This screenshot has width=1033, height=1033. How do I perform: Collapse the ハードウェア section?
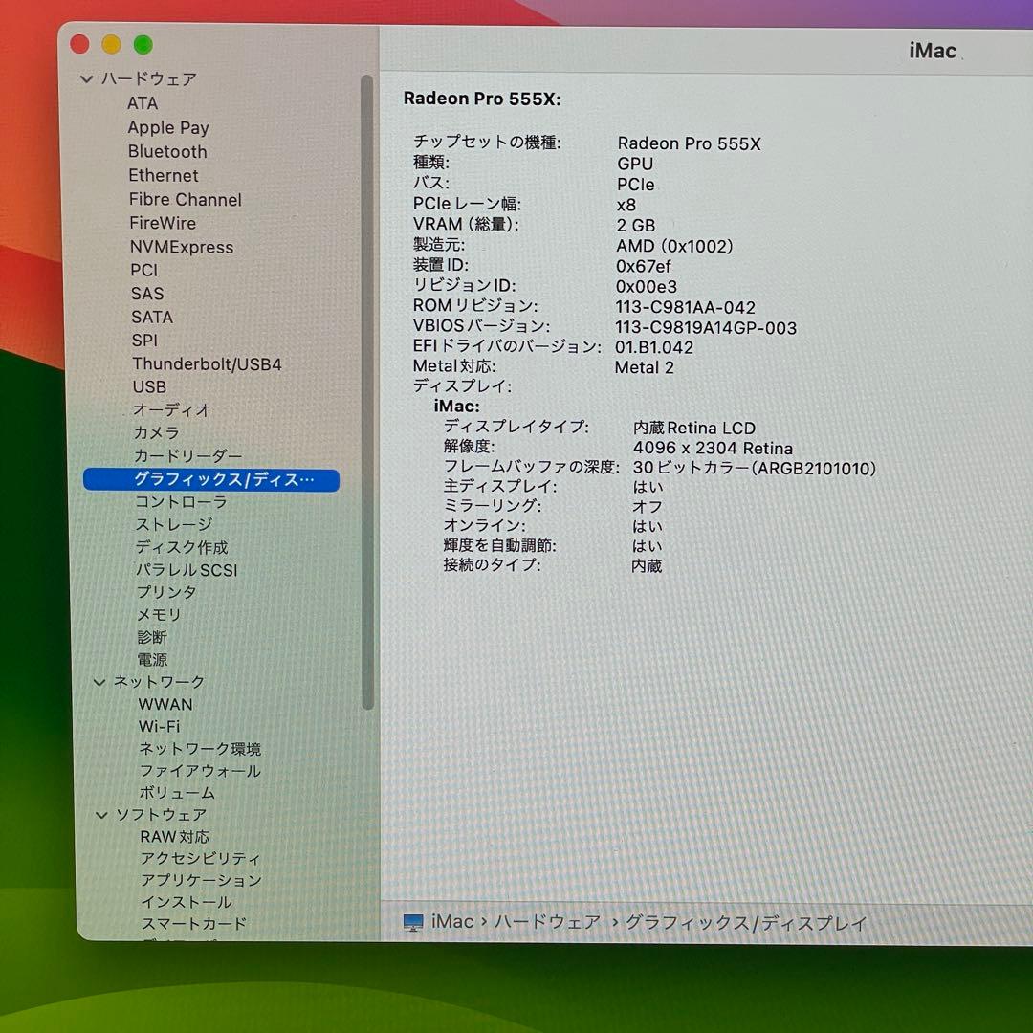[87, 78]
